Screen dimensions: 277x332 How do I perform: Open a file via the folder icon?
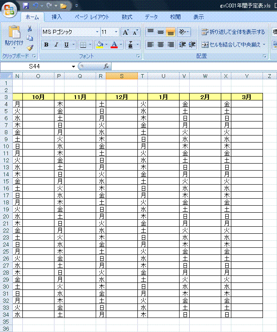click(x=63, y=6)
